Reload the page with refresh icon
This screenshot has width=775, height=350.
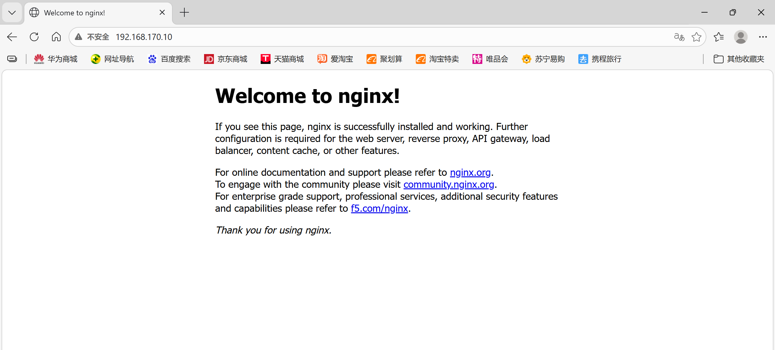click(34, 37)
